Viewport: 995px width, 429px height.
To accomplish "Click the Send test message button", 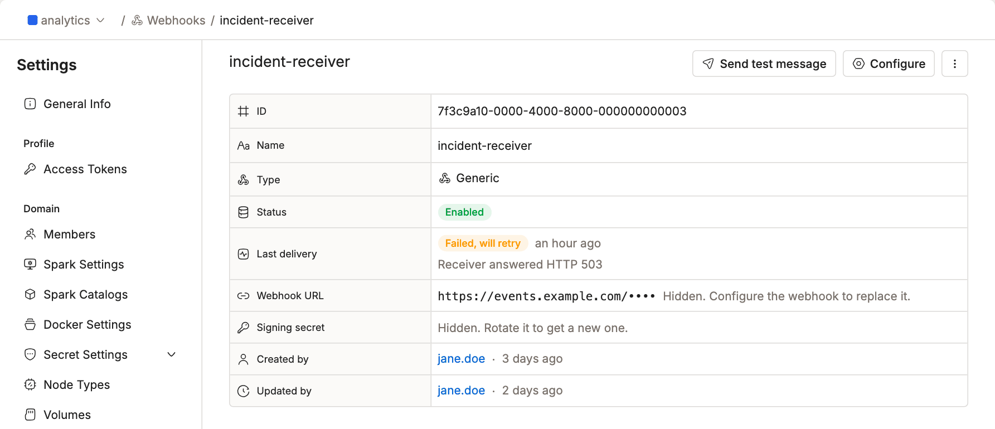I will tap(764, 64).
